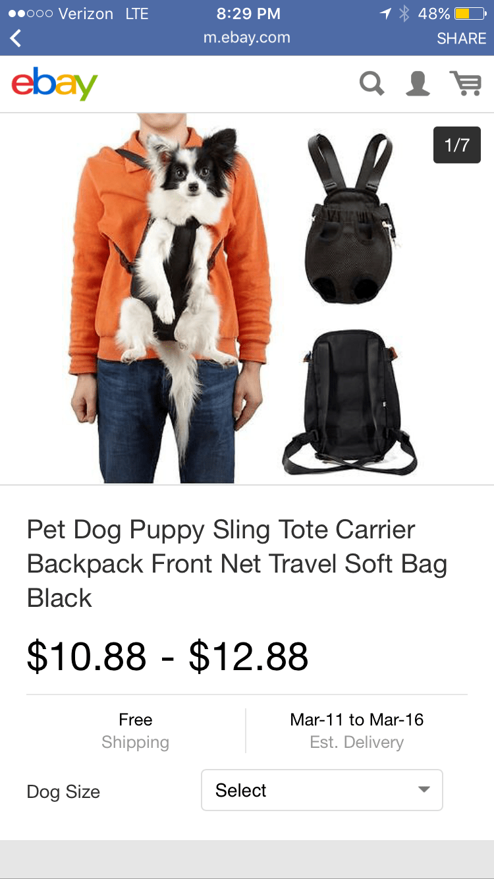
Task: Tap the battery indicator in status bar
Action: (471, 13)
